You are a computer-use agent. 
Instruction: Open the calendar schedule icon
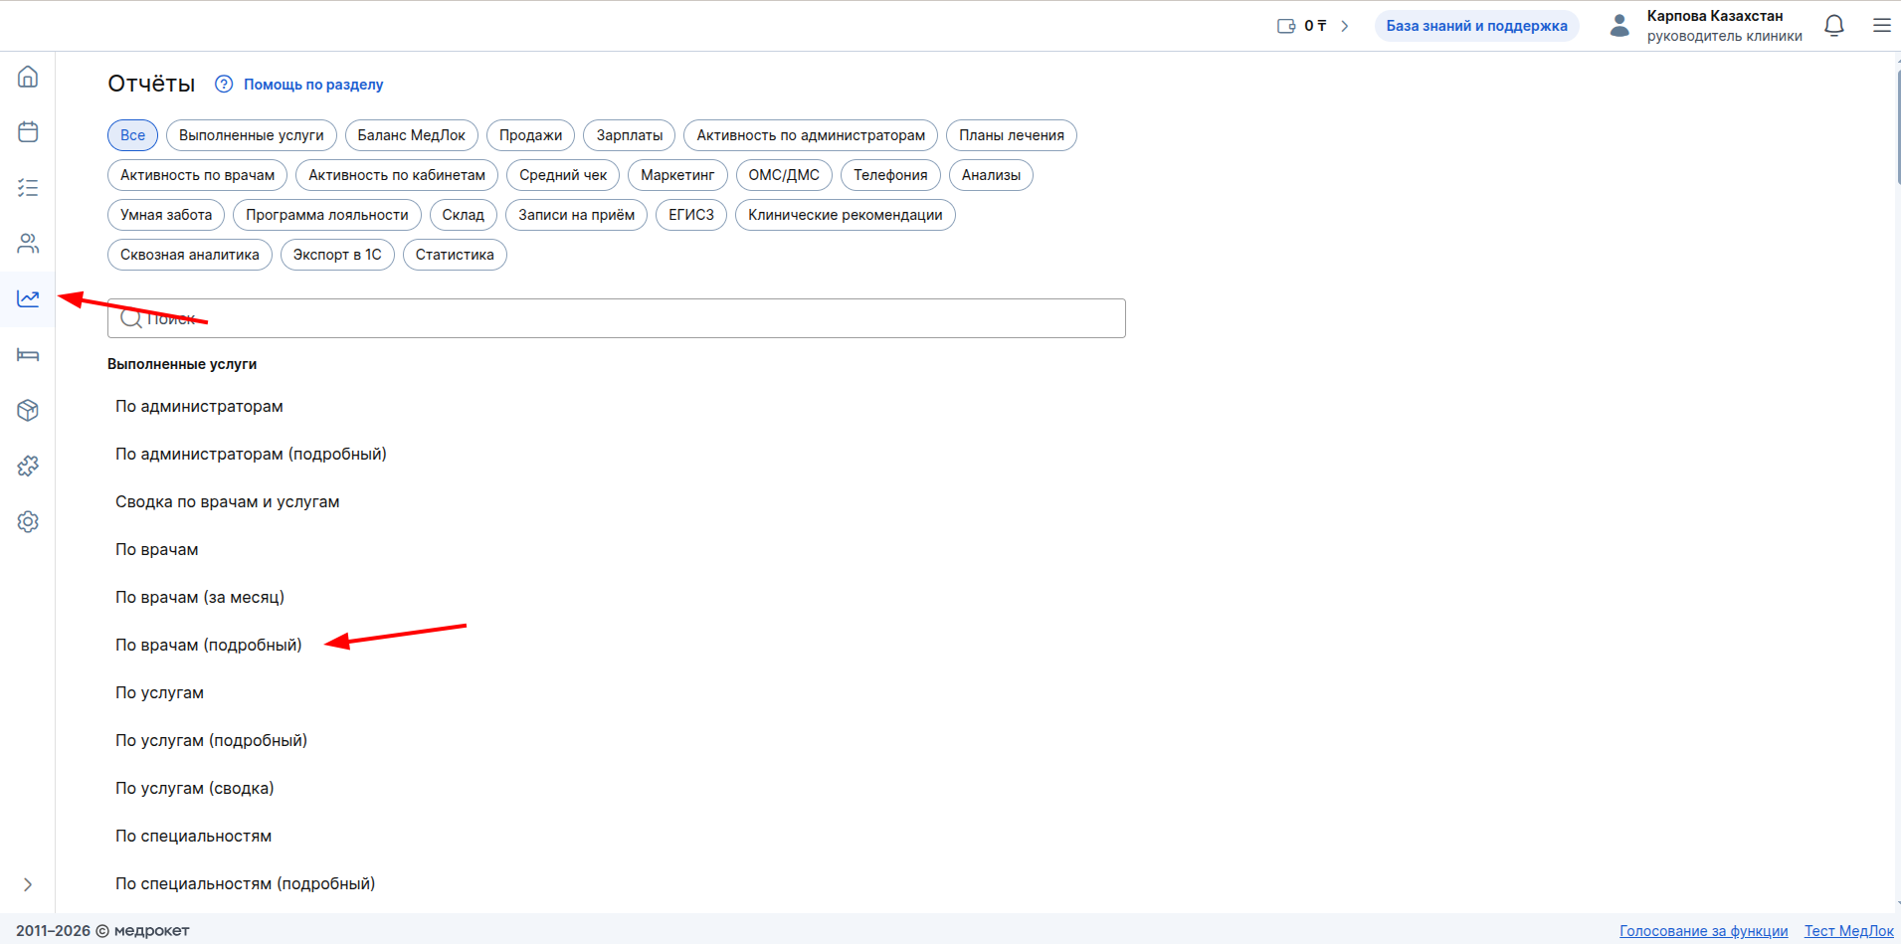[28, 132]
